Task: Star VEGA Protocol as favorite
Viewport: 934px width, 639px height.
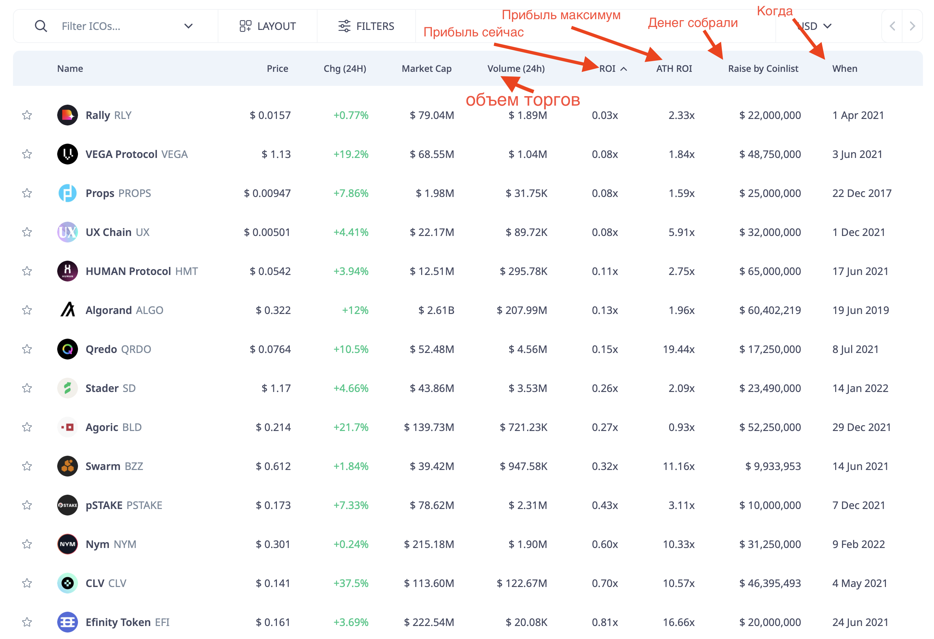Action: [27, 154]
